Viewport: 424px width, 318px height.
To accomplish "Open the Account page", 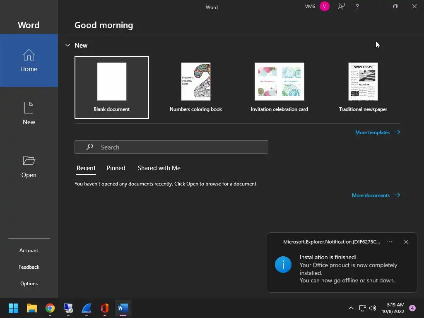I will tap(29, 251).
